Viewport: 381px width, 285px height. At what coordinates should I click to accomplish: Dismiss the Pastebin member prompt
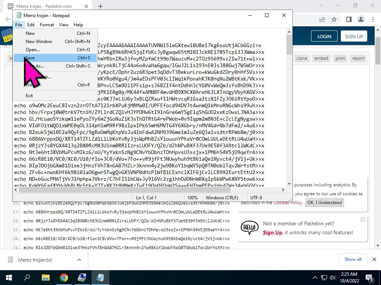coord(362,220)
